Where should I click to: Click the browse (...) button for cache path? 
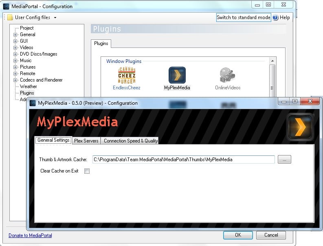[x=284, y=160]
